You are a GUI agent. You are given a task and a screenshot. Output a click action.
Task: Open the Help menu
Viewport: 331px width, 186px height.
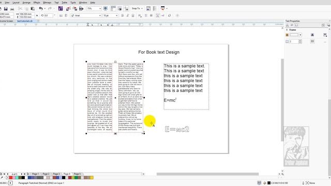click(x=93, y=3)
